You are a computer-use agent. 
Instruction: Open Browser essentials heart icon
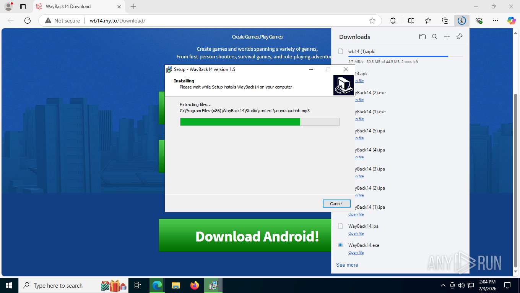coord(479,21)
